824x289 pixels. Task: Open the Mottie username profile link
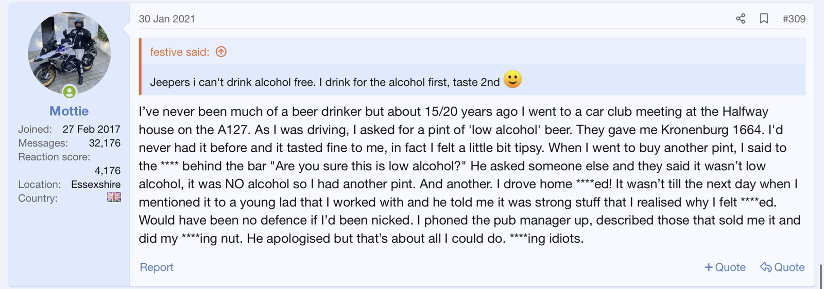(69, 111)
